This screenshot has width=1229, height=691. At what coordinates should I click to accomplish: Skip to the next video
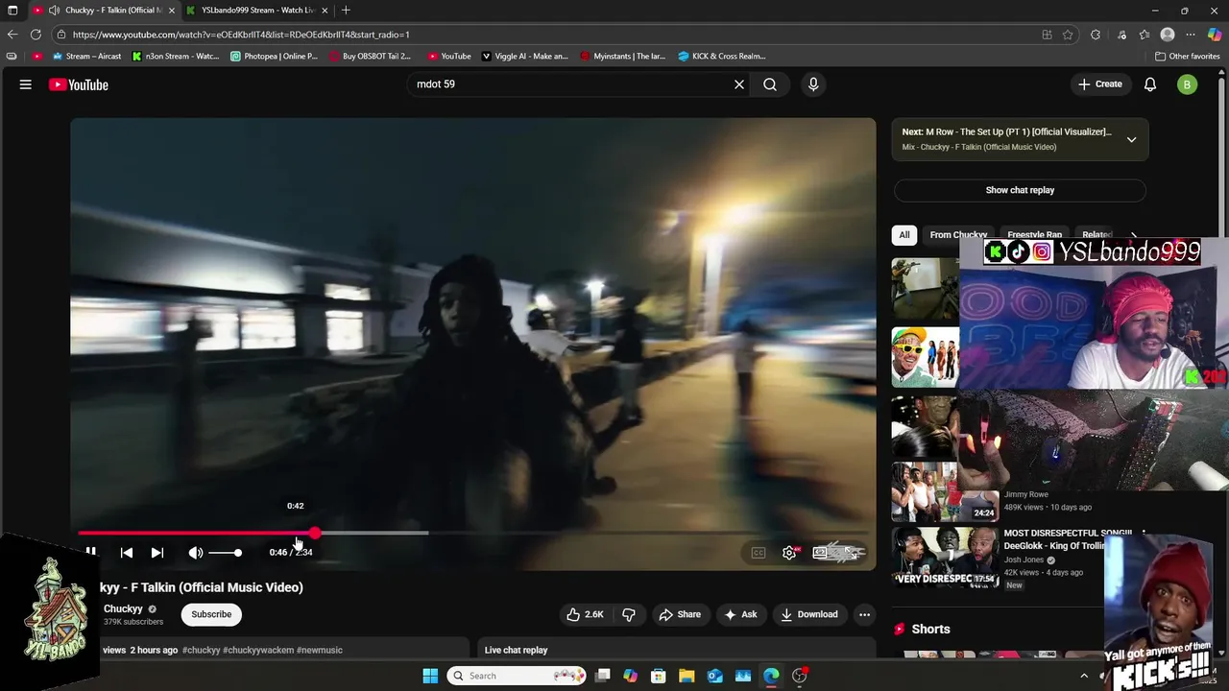tap(157, 553)
